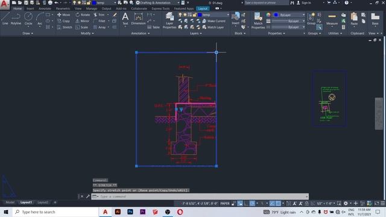
Task: Activate the Mirror command
Action: (x=83, y=21)
